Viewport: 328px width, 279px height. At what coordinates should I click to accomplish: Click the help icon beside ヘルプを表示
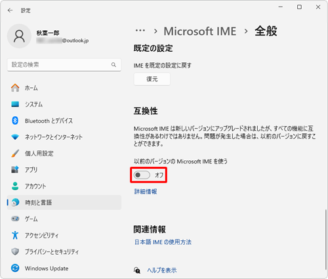[137, 270]
